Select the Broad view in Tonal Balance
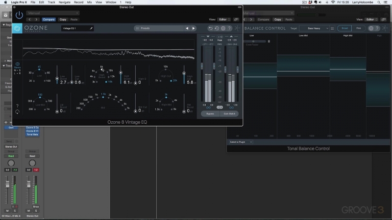 click(344, 28)
